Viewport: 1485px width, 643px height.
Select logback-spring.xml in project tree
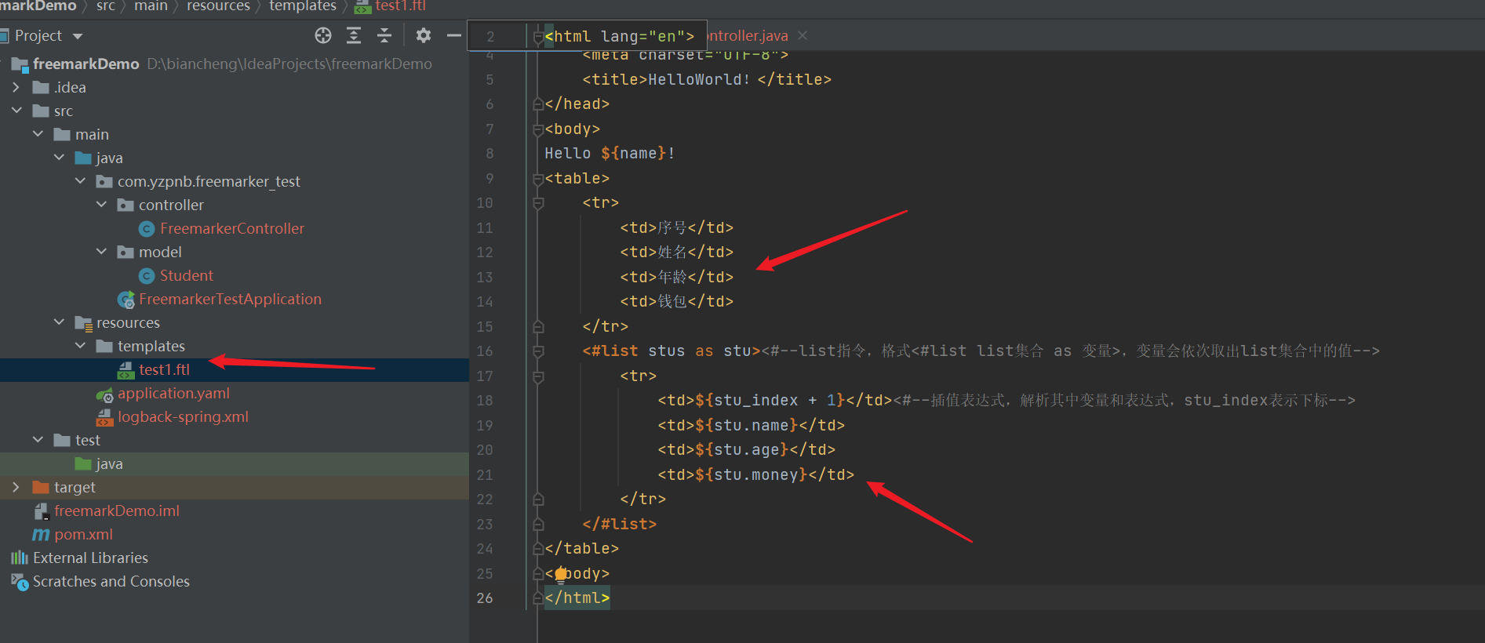184,416
